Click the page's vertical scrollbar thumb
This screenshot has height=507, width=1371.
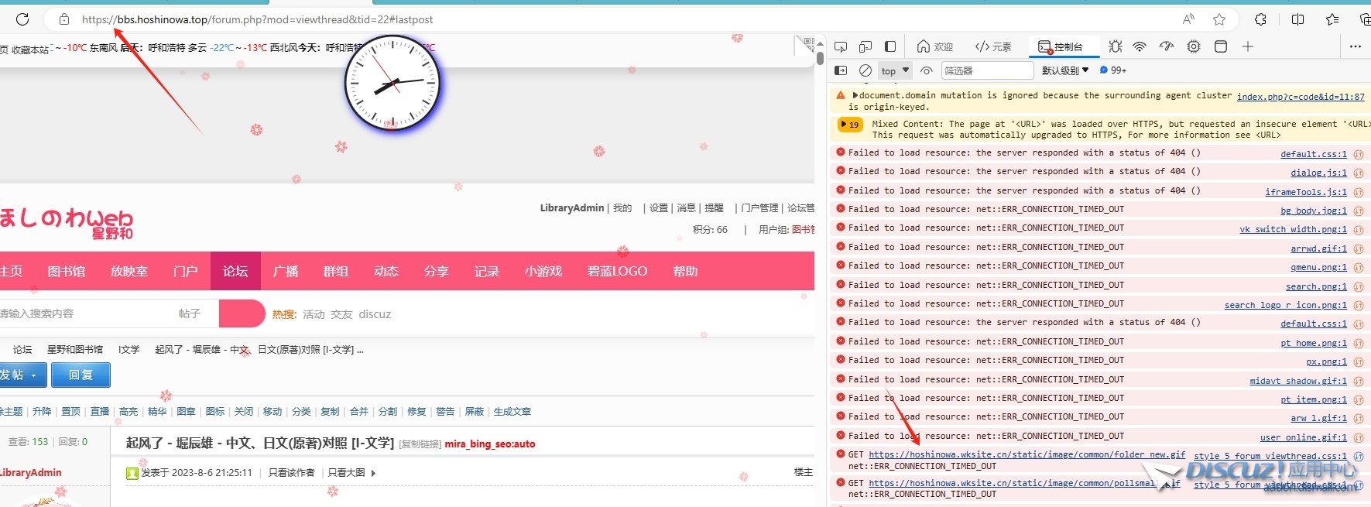[820, 57]
